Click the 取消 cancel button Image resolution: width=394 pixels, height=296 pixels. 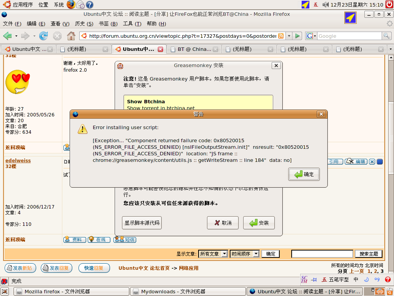(x=223, y=223)
